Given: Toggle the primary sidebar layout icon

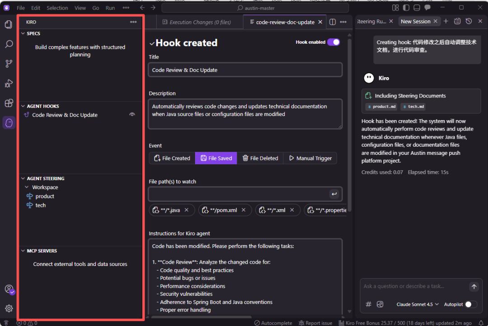Looking at the screenshot, I should pos(406,8).
